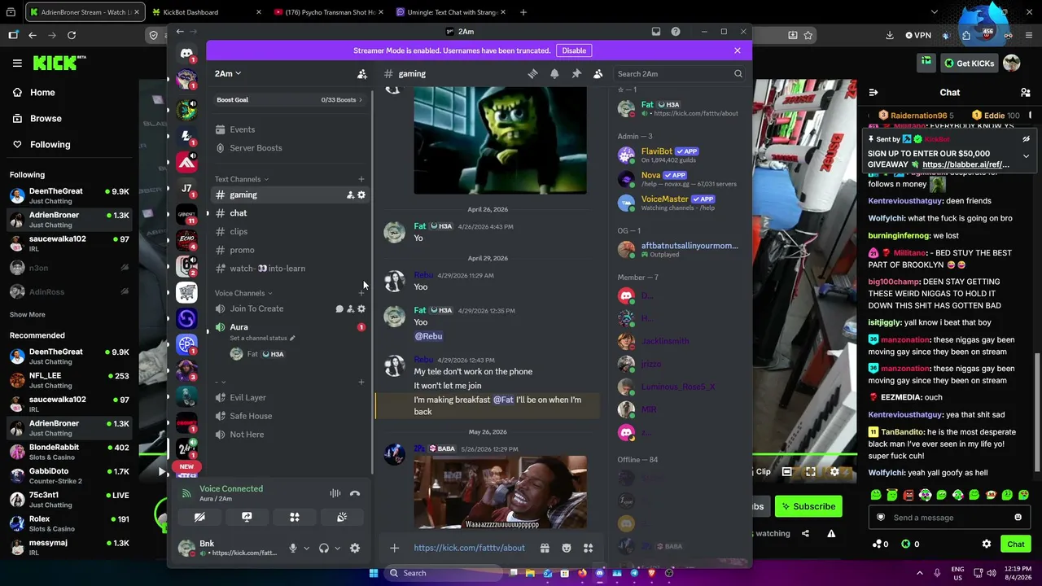Create invite for the gaming channel
This screenshot has height=586, width=1042.
pyautogui.click(x=350, y=195)
